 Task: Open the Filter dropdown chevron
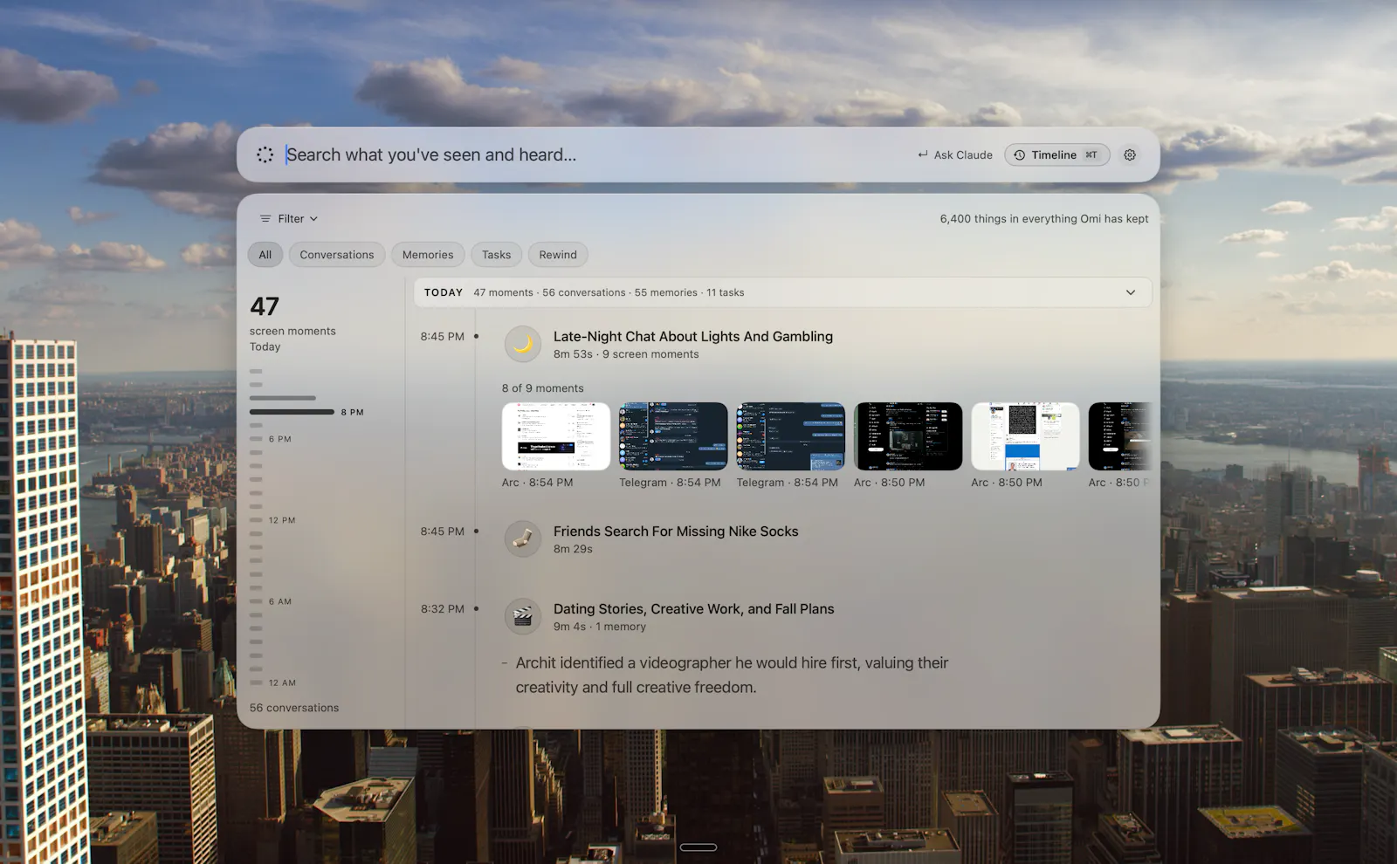(x=313, y=219)
